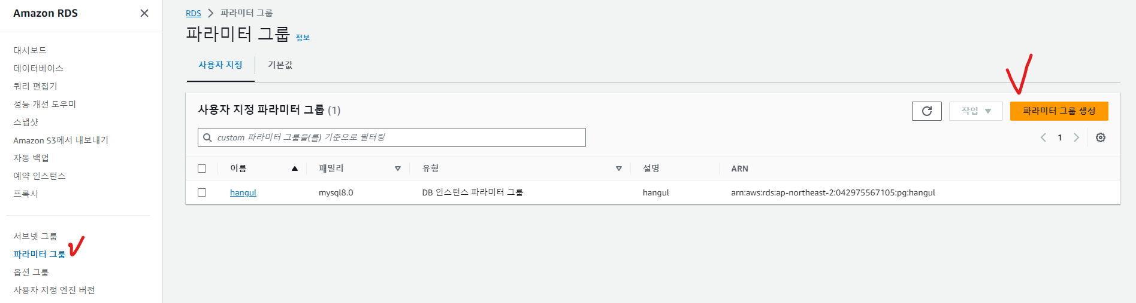The image size is (1136, 303).
Task: Close the Amazon RDS sidebar panel
Action: pos(144,13)
